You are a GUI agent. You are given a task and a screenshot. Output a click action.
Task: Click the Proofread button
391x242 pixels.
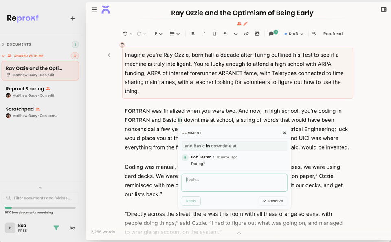(x=333, y=34)
